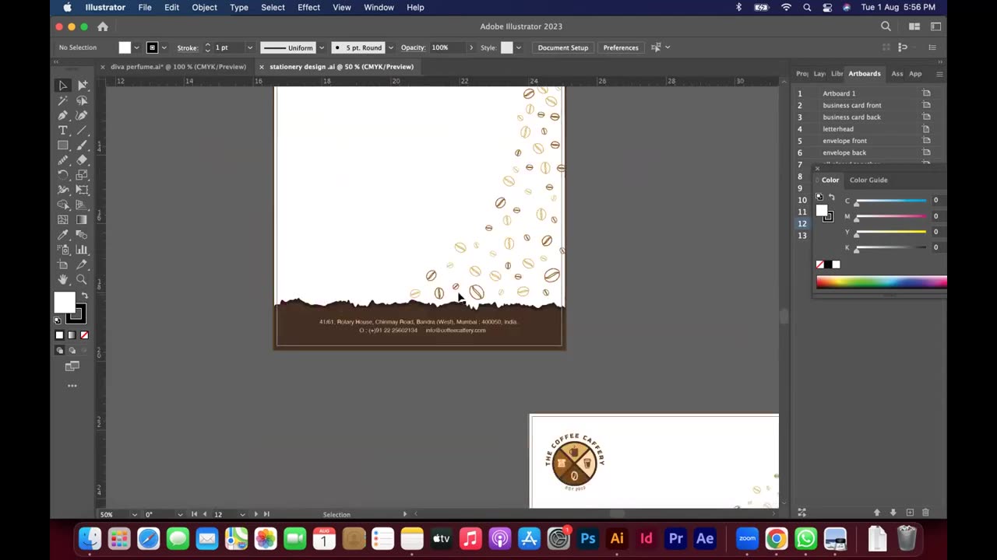This screenshot has width=997, height=560.
Task: Go to next artboard in status bar
Action: pyautogui.click(x=256, y=514)
